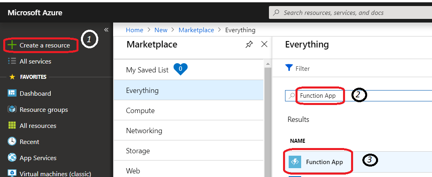
Task: Click the Marketplace blade title
Action: click(152, 44)
